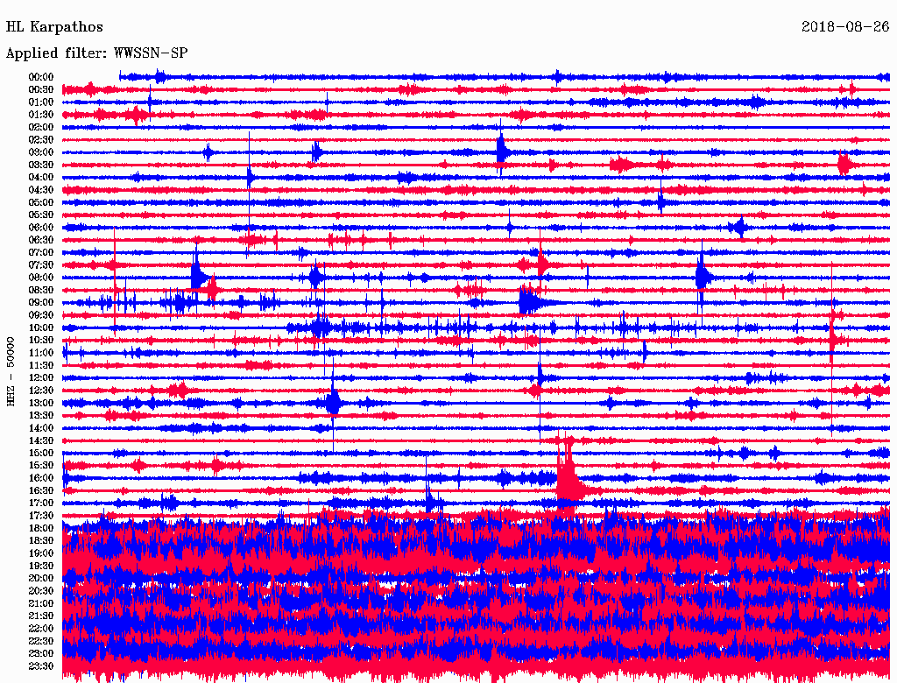
Task: Select the 05:00 time row label
Action: coord(41,202)
